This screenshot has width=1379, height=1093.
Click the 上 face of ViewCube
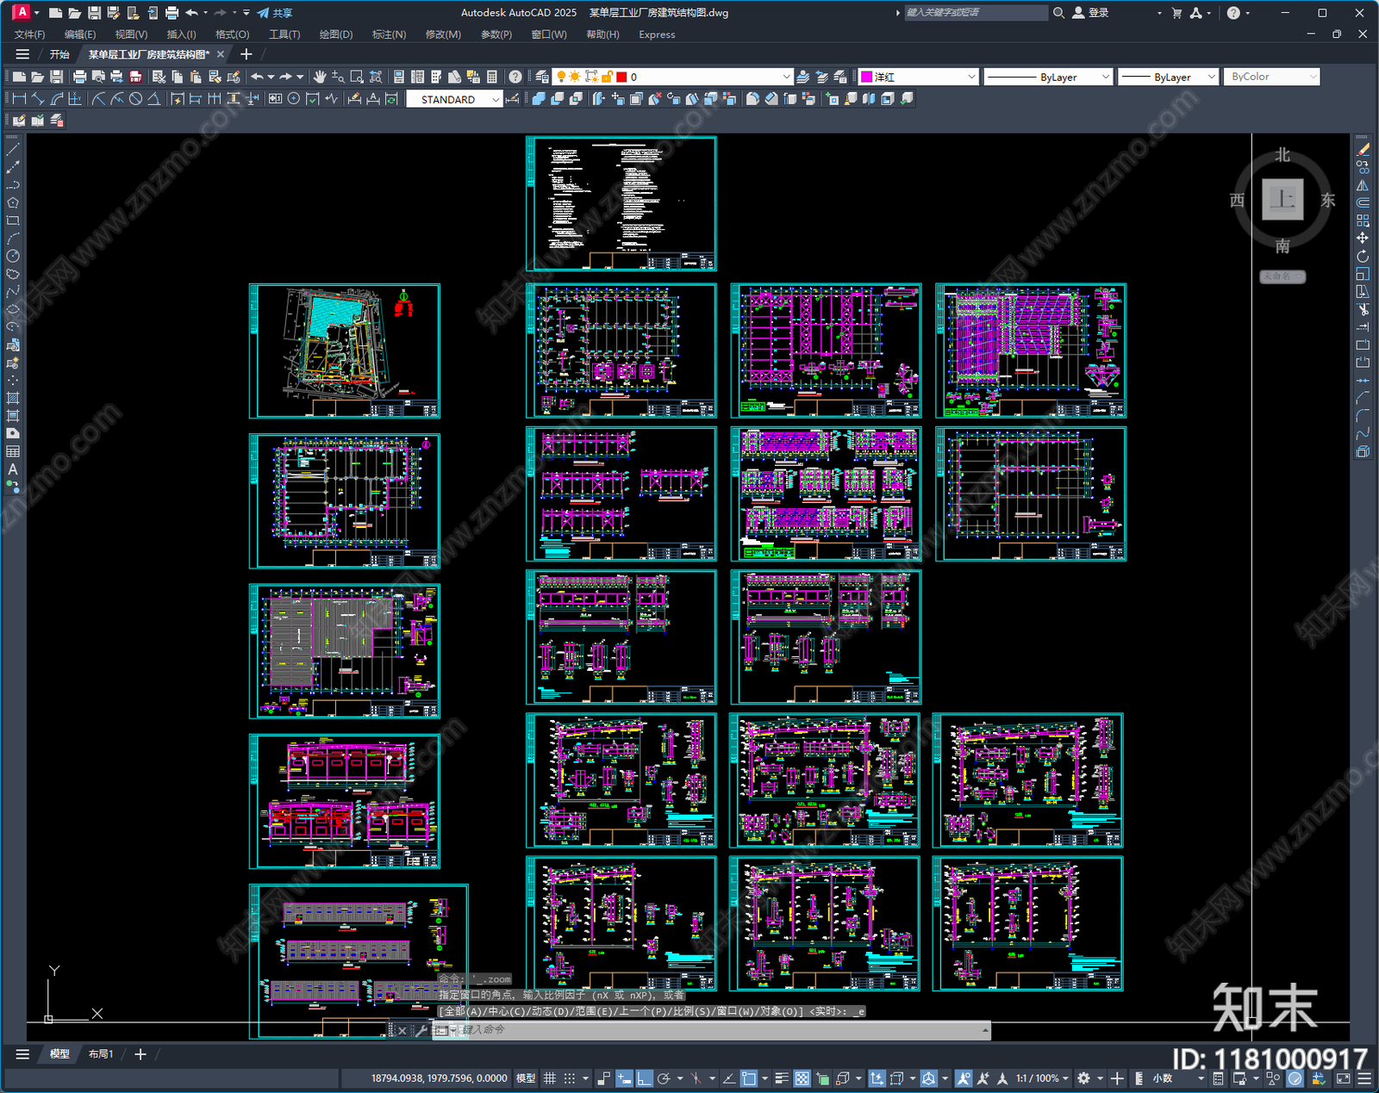pyautogui.click(x=1282, y=200)
